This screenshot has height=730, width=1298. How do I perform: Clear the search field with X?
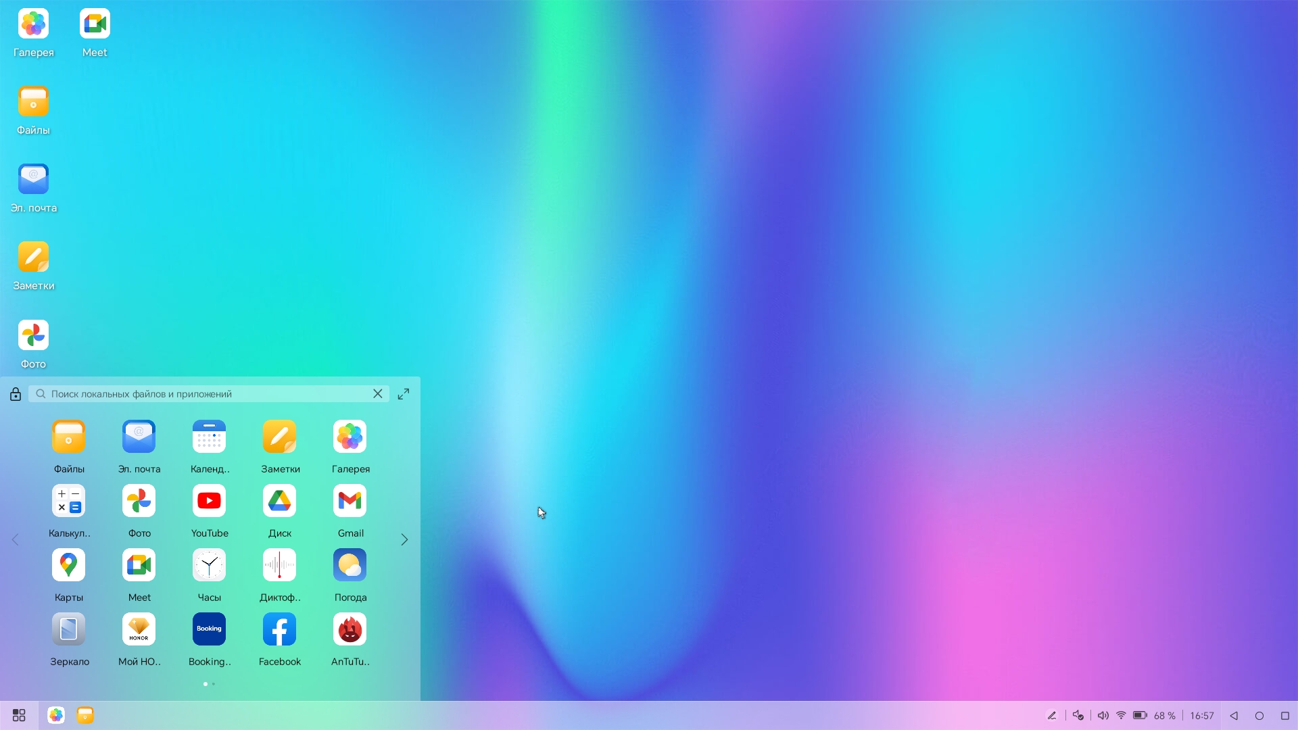378,394
